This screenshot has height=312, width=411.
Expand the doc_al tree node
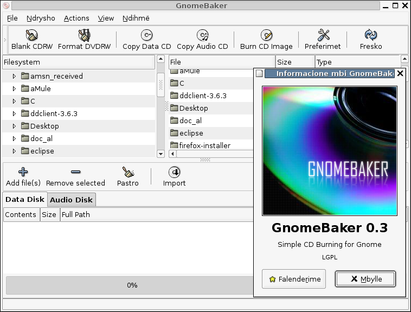point(14,138)
